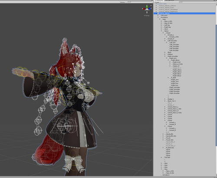Select the greyed Zipper_R_C row

tap(184, 68)
